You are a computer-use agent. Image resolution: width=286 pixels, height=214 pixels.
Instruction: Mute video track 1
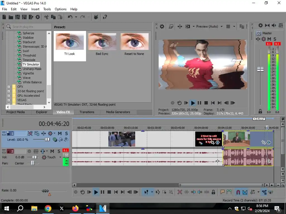60,133
